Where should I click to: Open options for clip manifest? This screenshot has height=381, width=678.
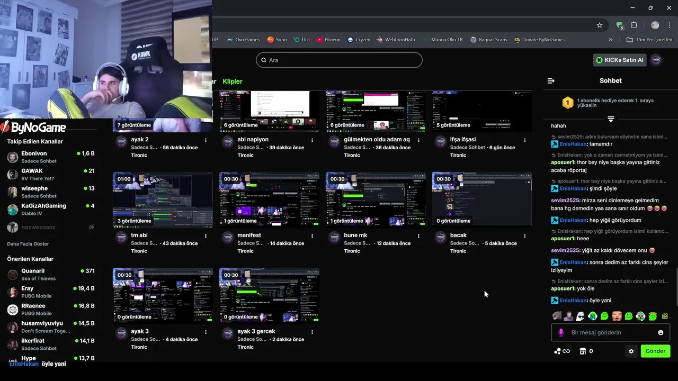click(312, 236)
